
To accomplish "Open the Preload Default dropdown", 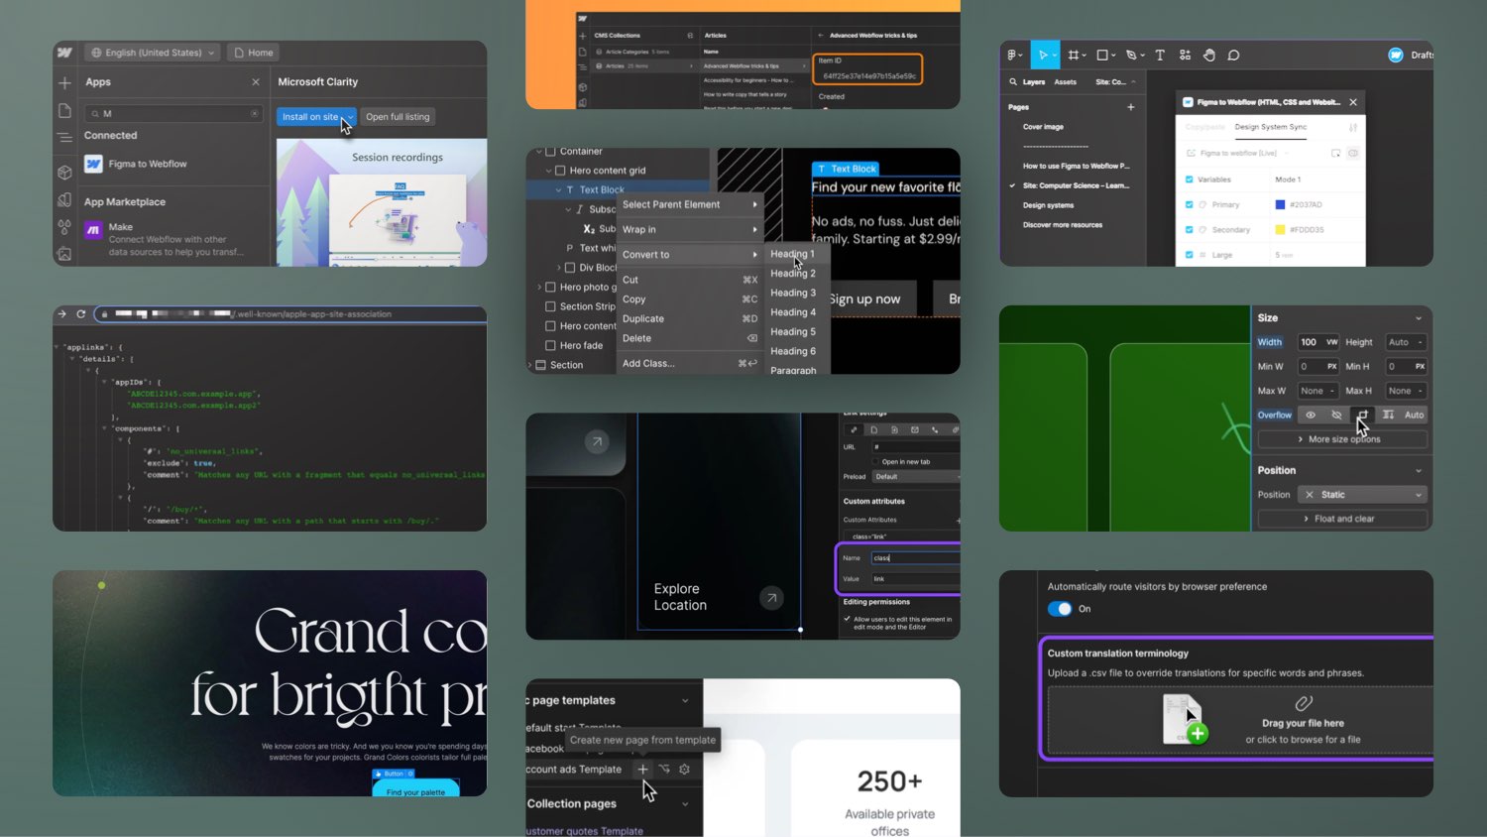I will click(915, 477).
